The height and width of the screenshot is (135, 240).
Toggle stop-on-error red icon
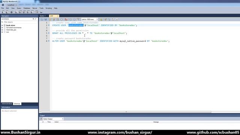tap(66, 19)
